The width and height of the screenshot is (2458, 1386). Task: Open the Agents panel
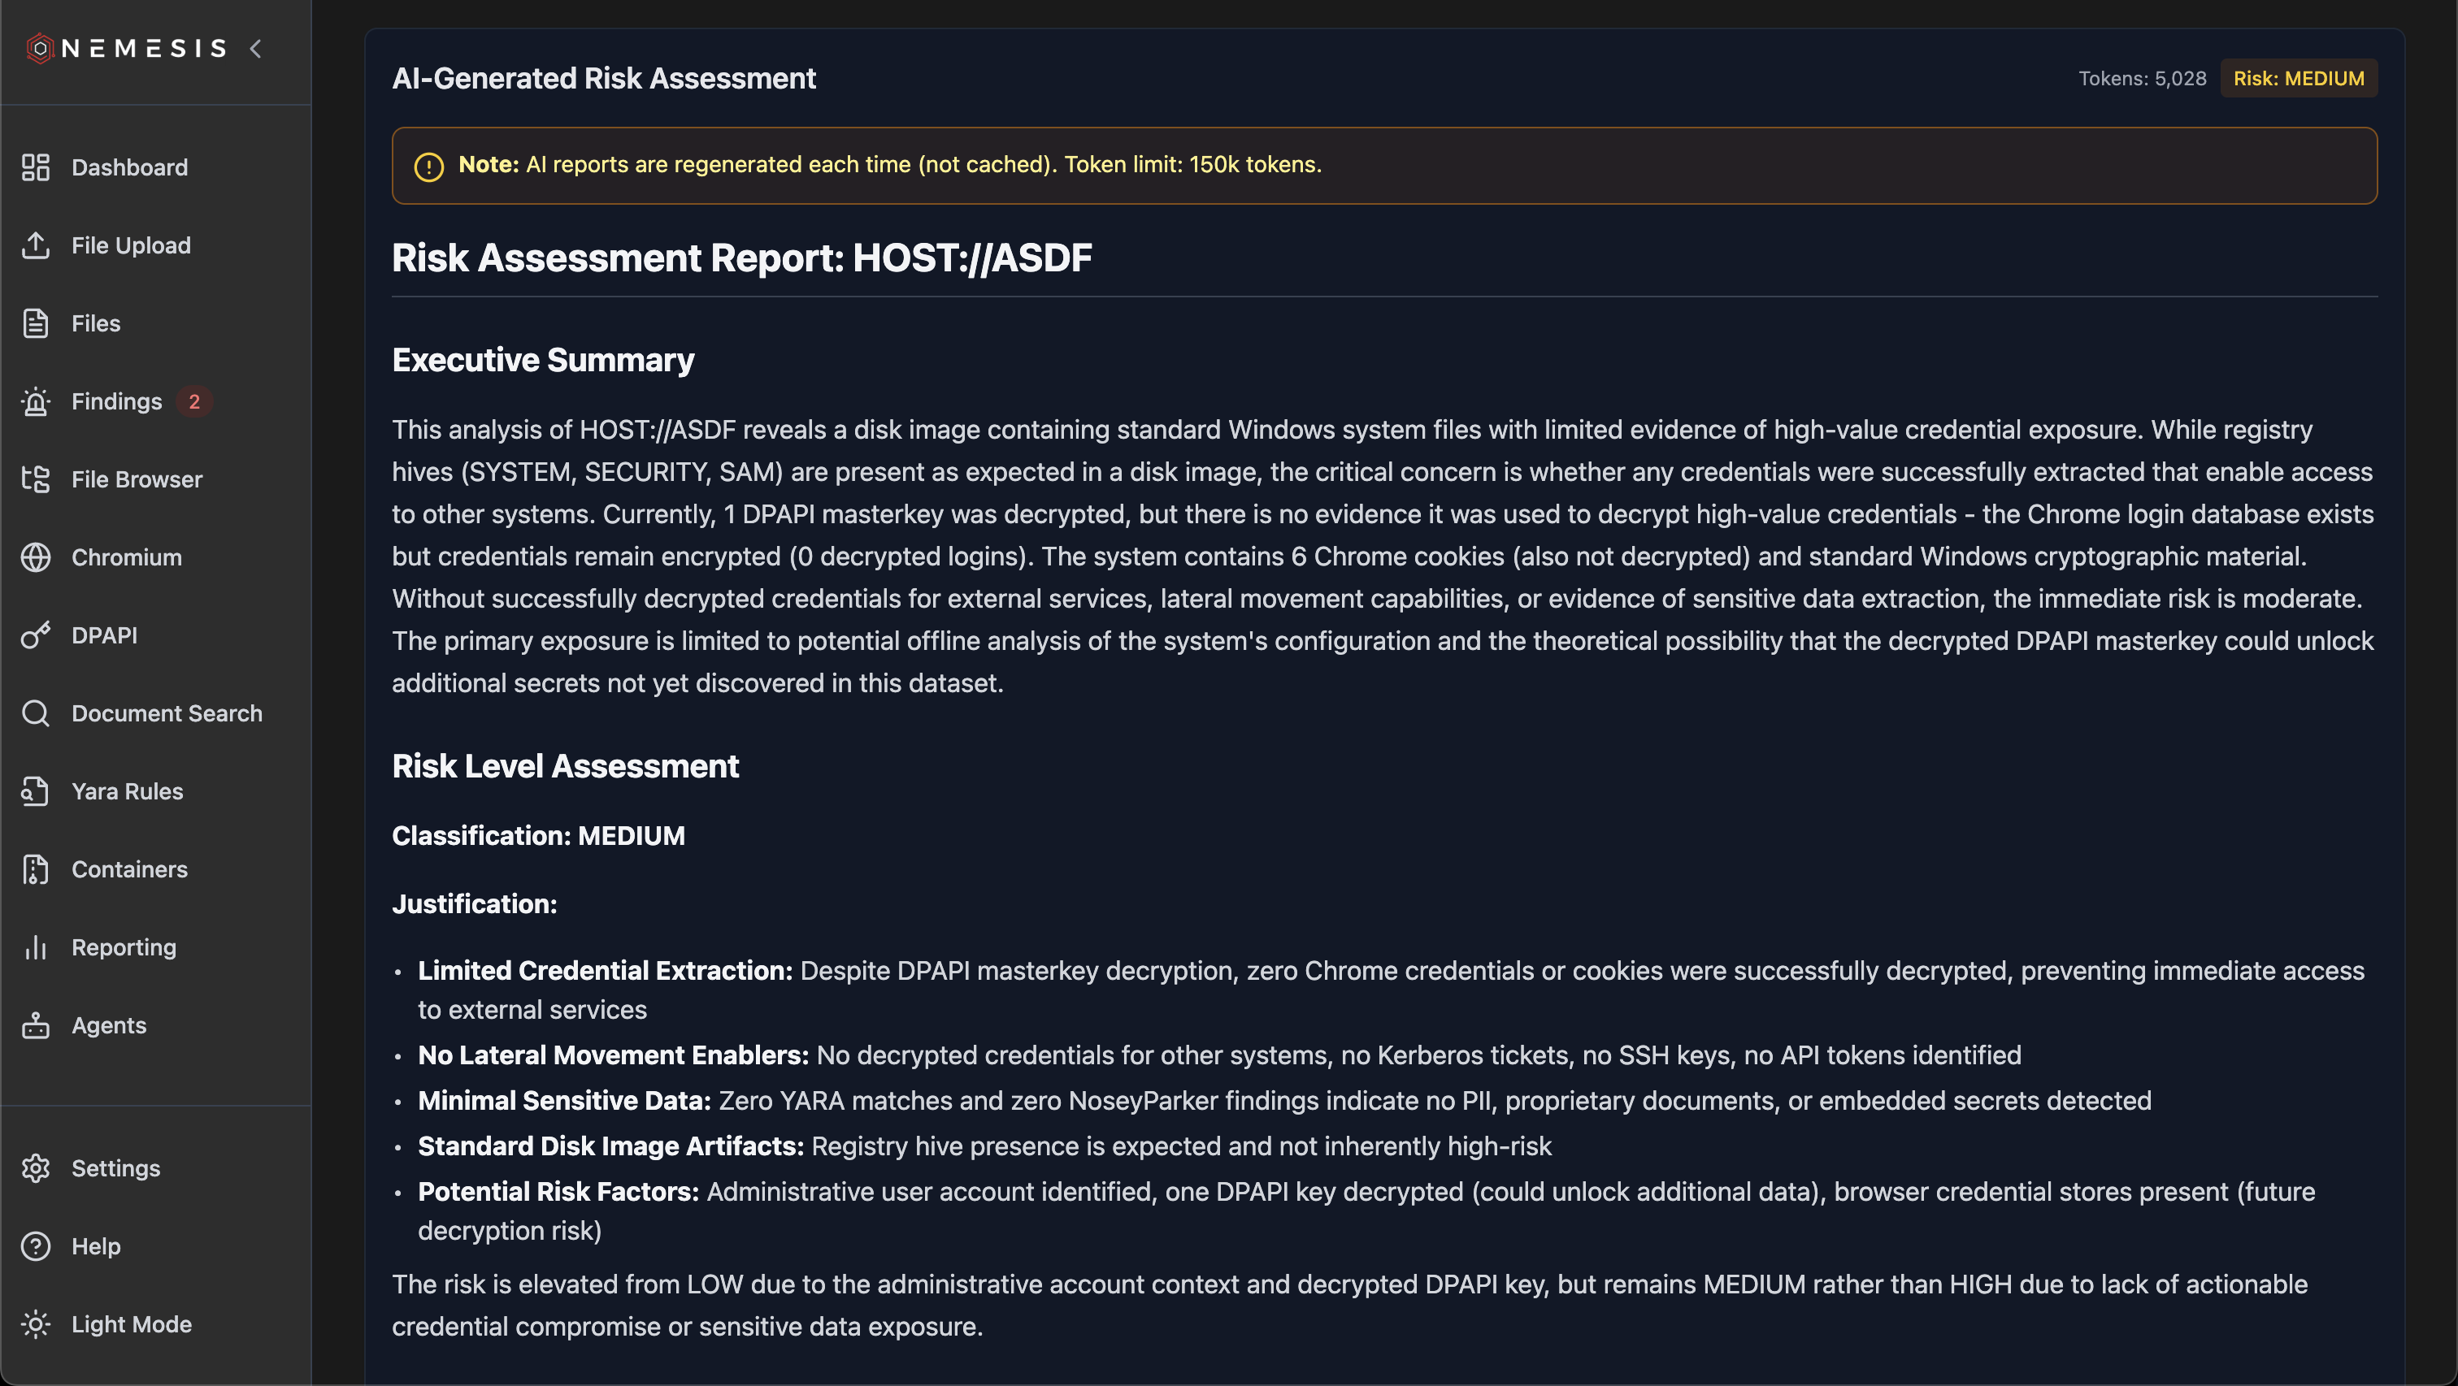click(109, 1025)
